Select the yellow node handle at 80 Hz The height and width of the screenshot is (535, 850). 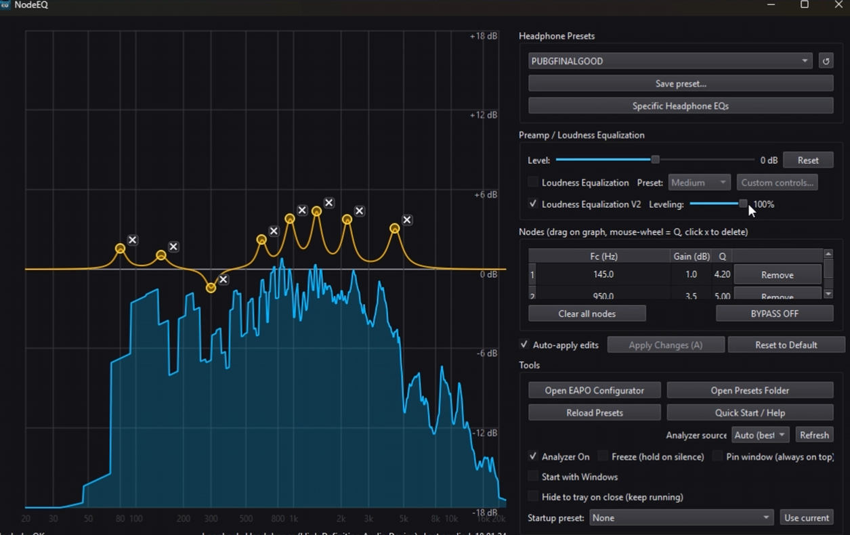pos(121,249)
